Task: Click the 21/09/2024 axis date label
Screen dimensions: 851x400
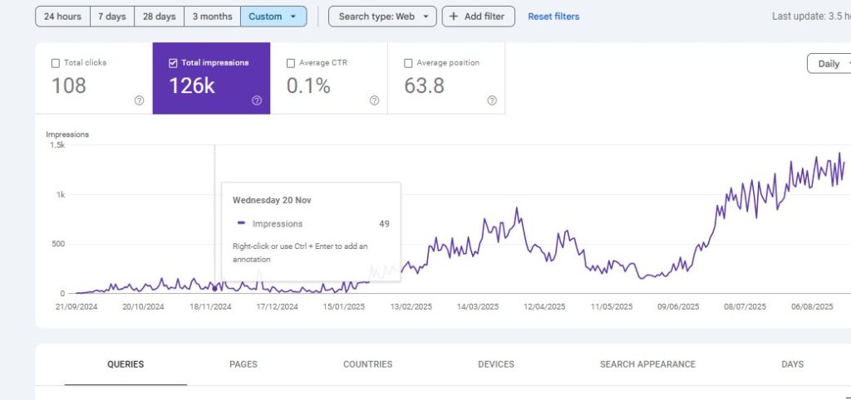Action: point(76,307)
